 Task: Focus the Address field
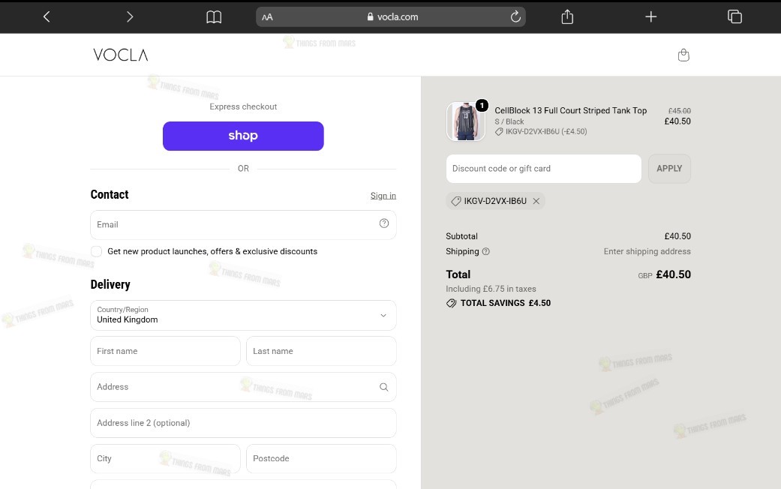pyautogui.click(x=243, y=387)
